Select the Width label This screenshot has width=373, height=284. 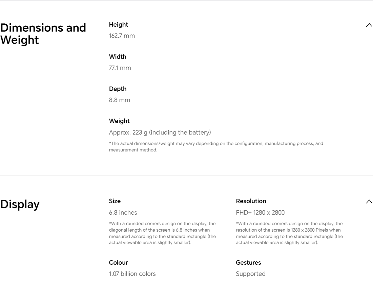tap(118, 57)
